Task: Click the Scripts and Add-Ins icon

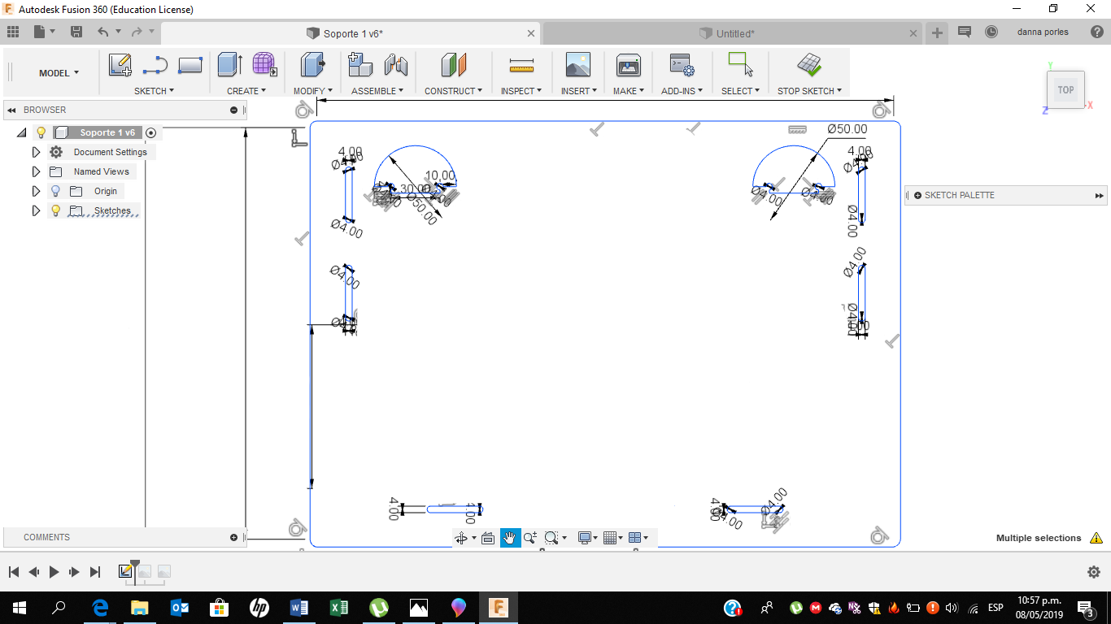Action: tap(681, 65)
